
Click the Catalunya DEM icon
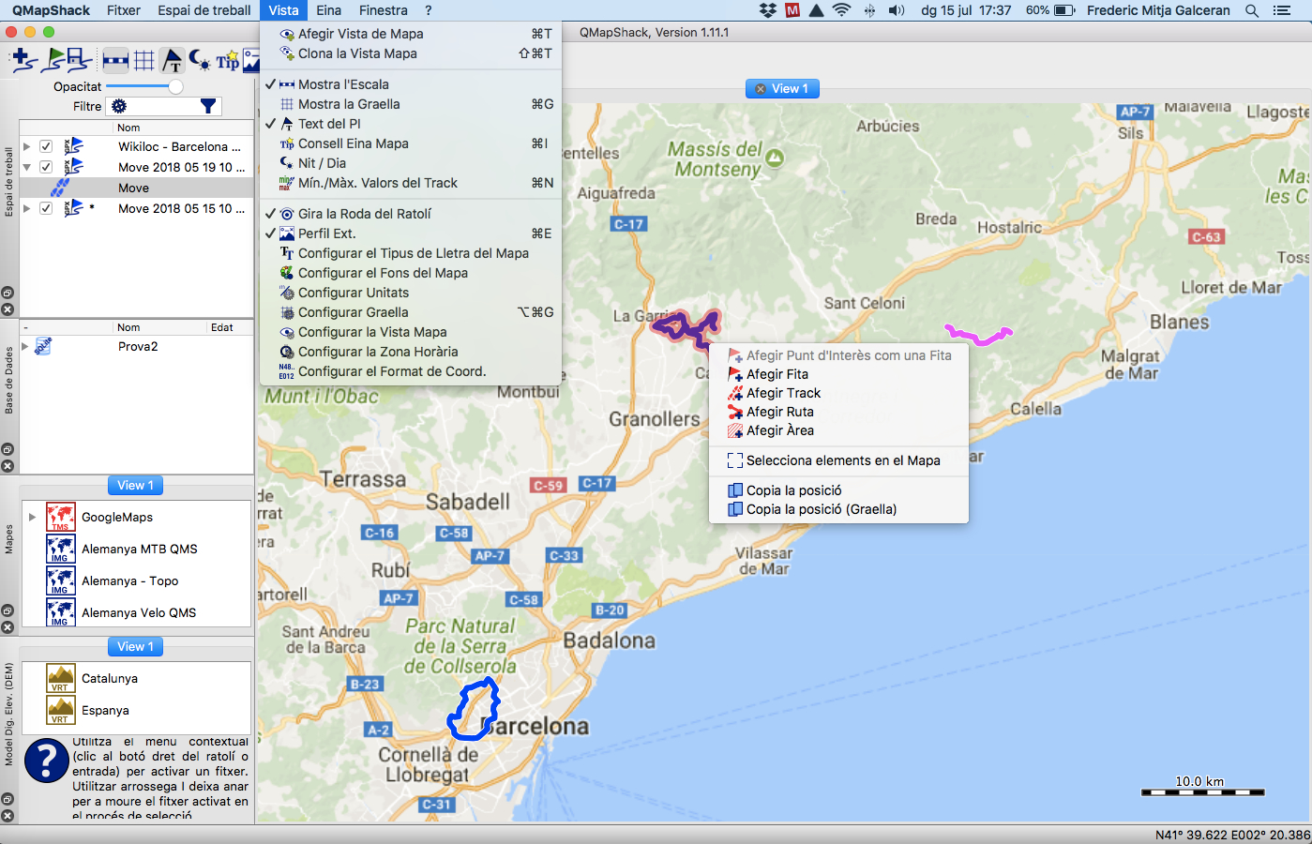tap(61, 678)
